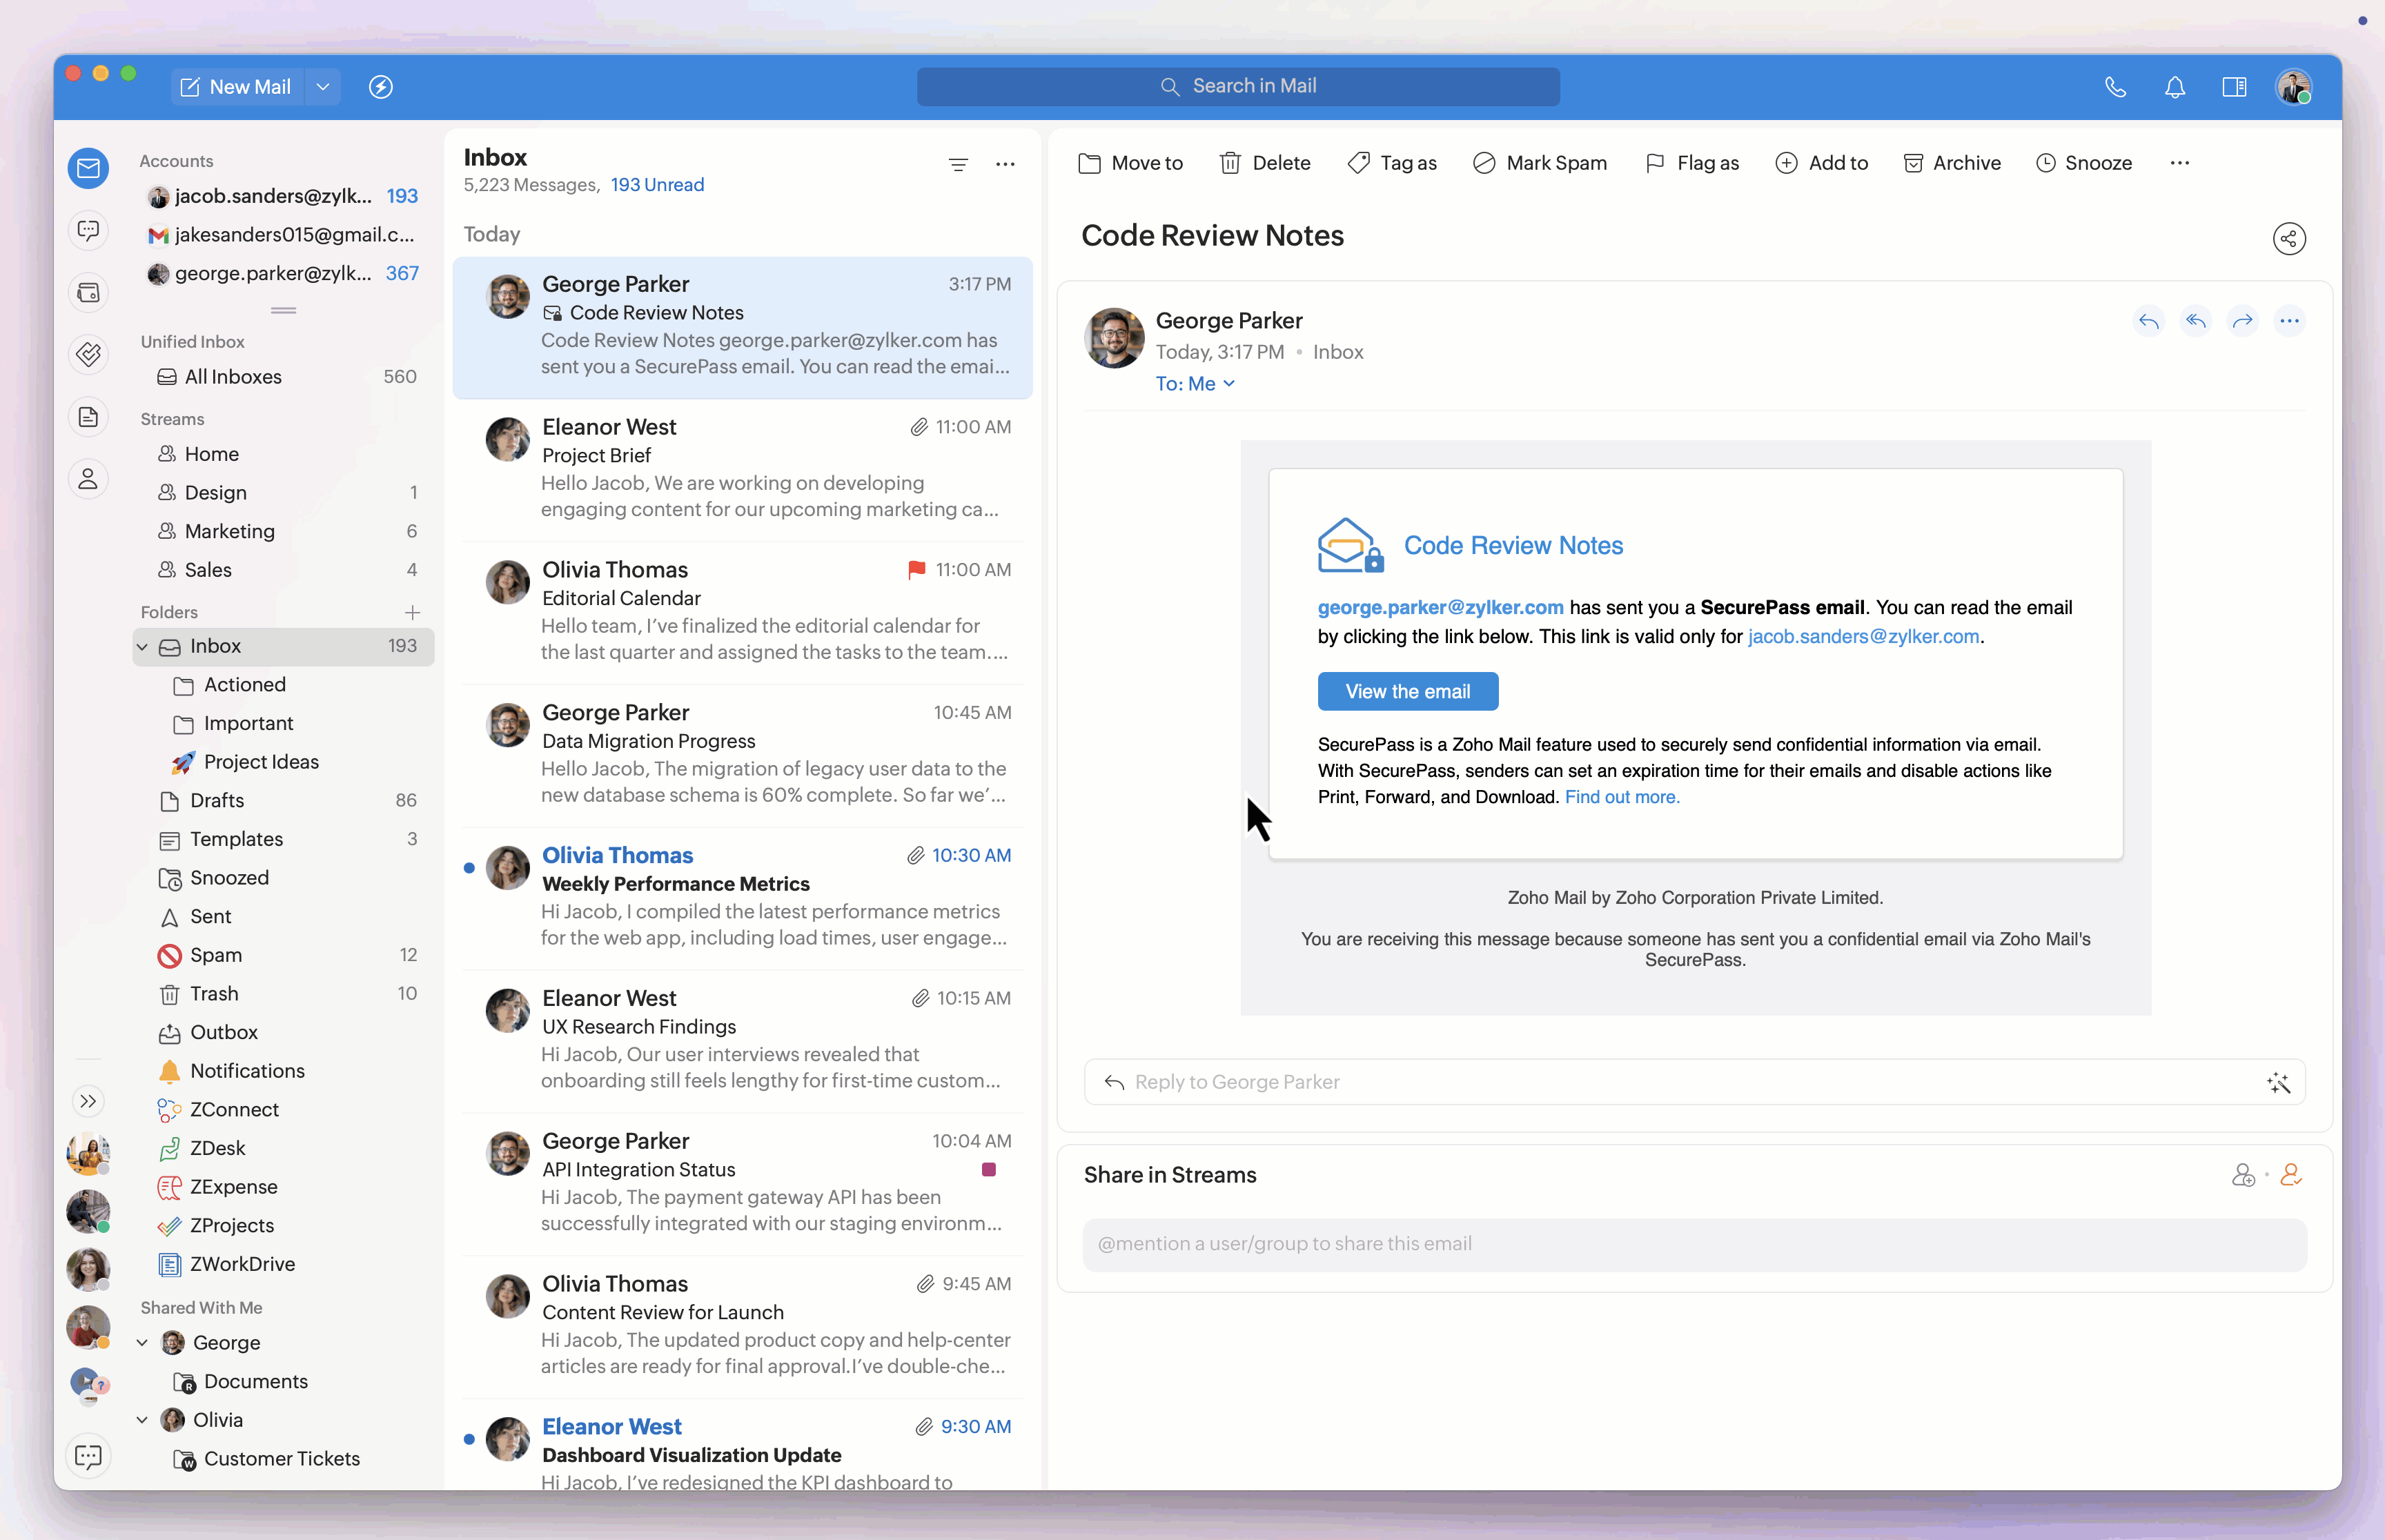Open the Find out more link
The height and width of the screenshot is (1540, 2385).
1621,797
